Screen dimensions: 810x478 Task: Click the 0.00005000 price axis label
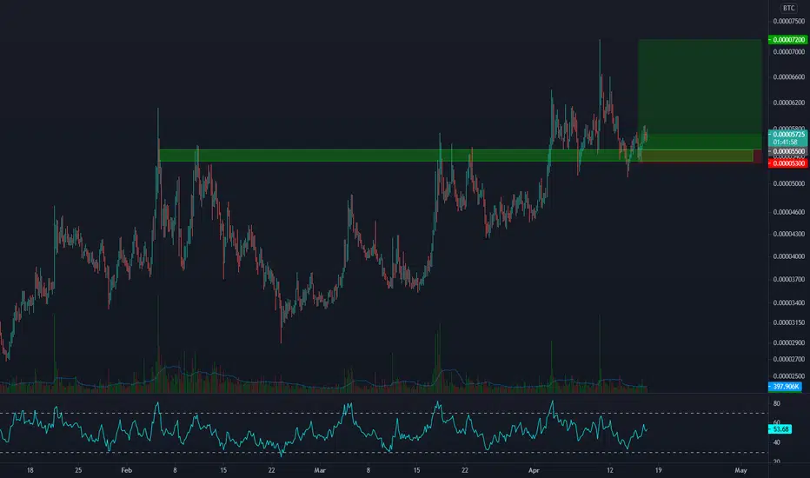pos(789,183)
